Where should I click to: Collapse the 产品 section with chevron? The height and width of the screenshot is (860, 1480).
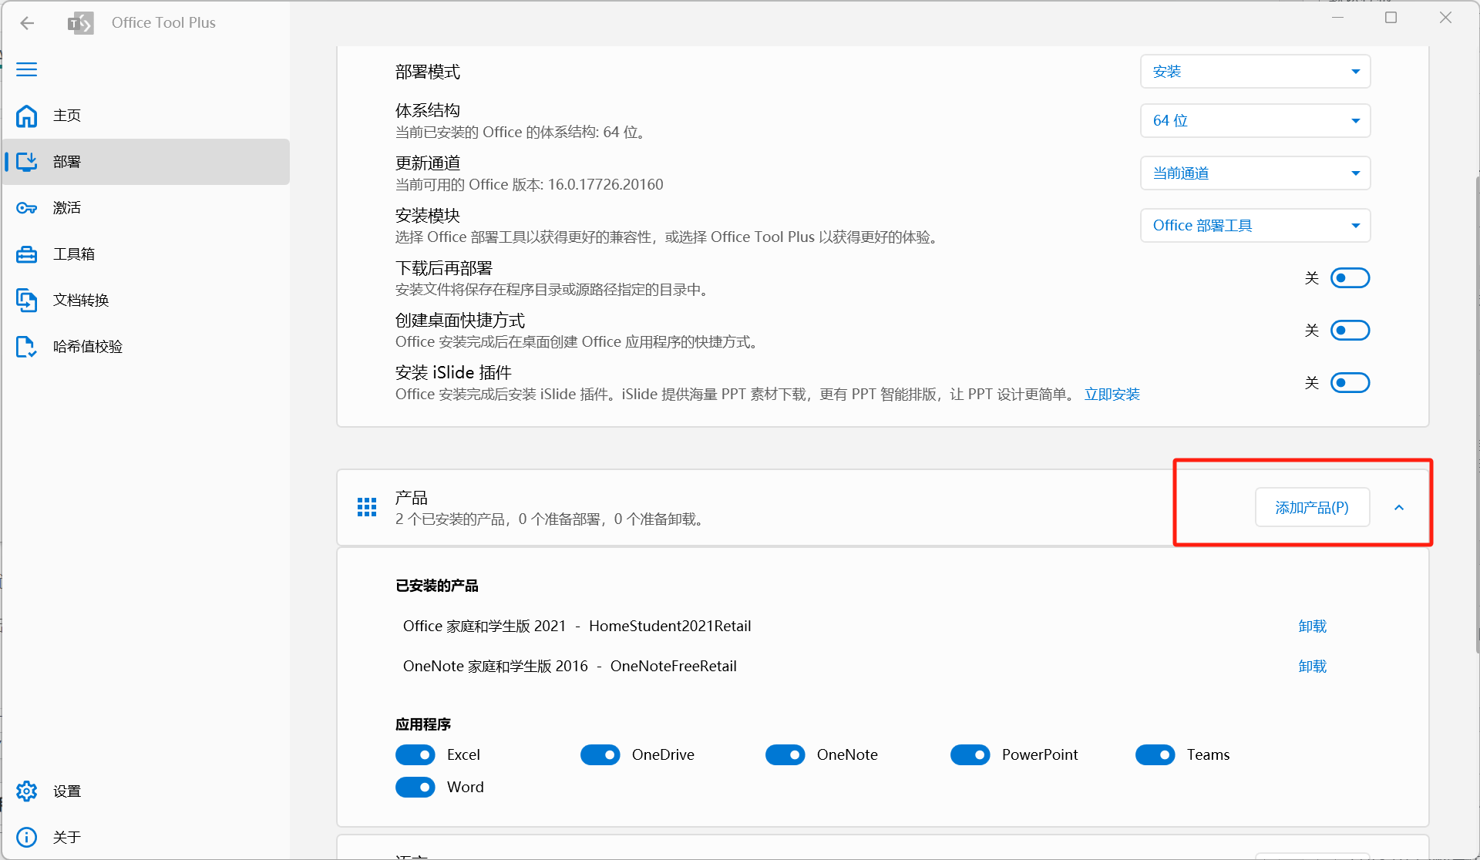click(1399, 508)
